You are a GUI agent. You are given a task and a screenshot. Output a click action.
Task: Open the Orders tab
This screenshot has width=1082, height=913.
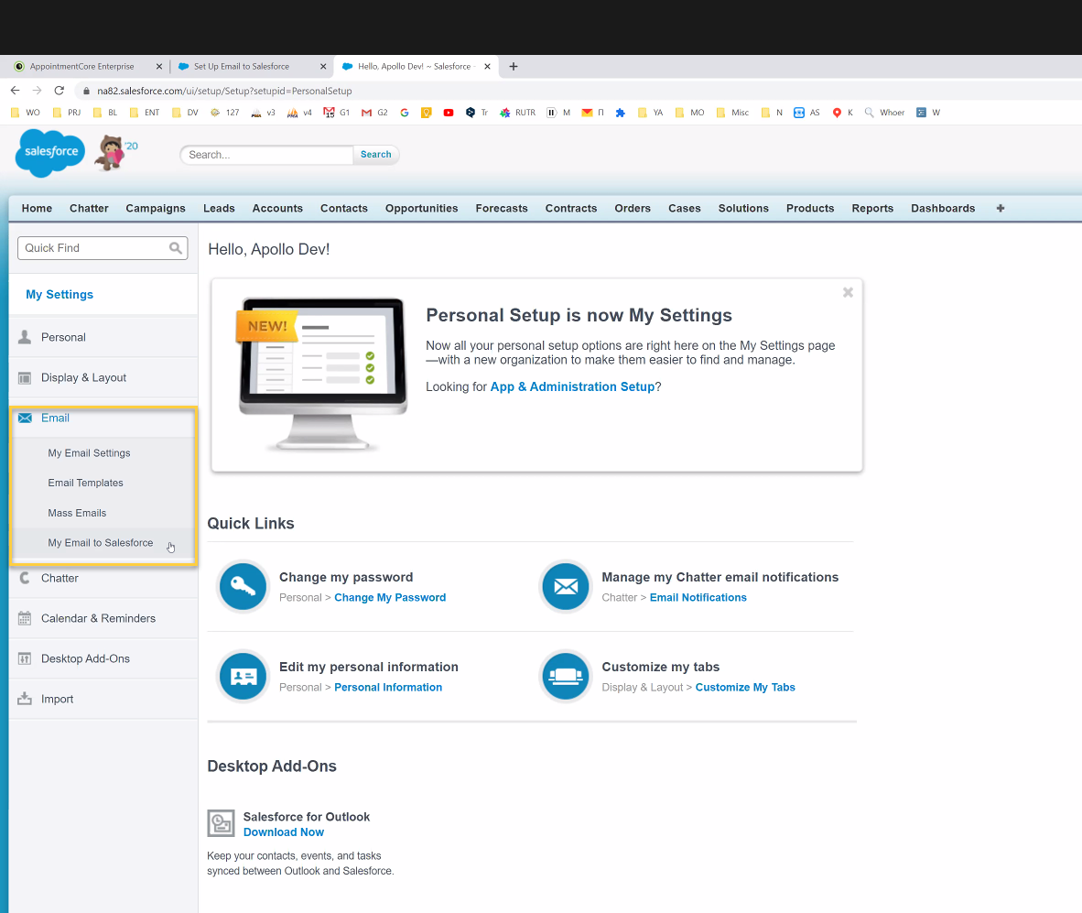633,209
